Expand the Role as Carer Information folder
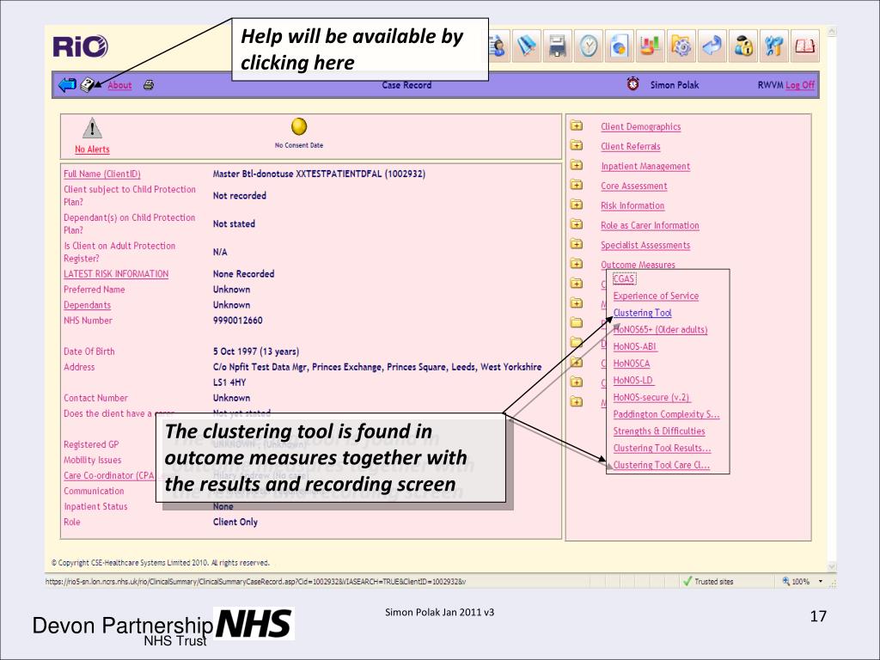This screenshot has width=880, height=660. coord(577,224)
